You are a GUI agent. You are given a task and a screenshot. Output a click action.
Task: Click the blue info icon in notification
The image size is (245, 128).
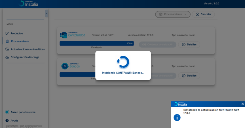(177, 118)
